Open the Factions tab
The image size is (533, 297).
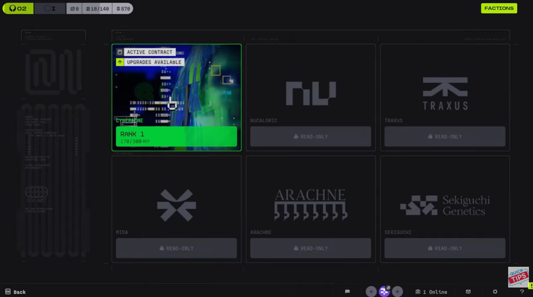[499, 8]
